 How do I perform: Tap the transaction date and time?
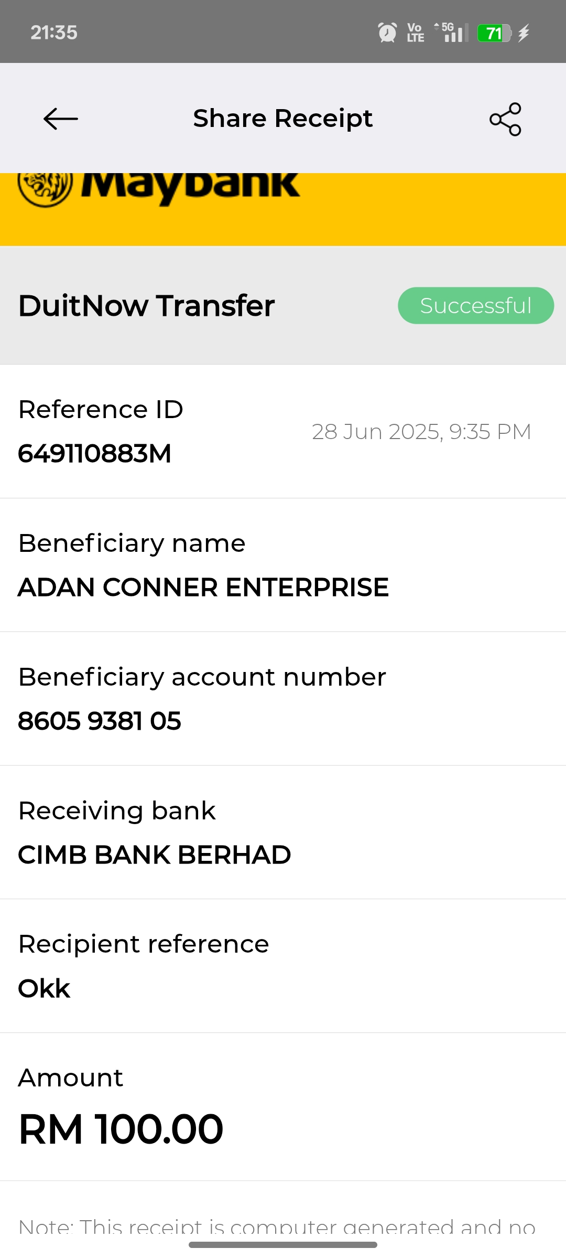pos(421,432)
